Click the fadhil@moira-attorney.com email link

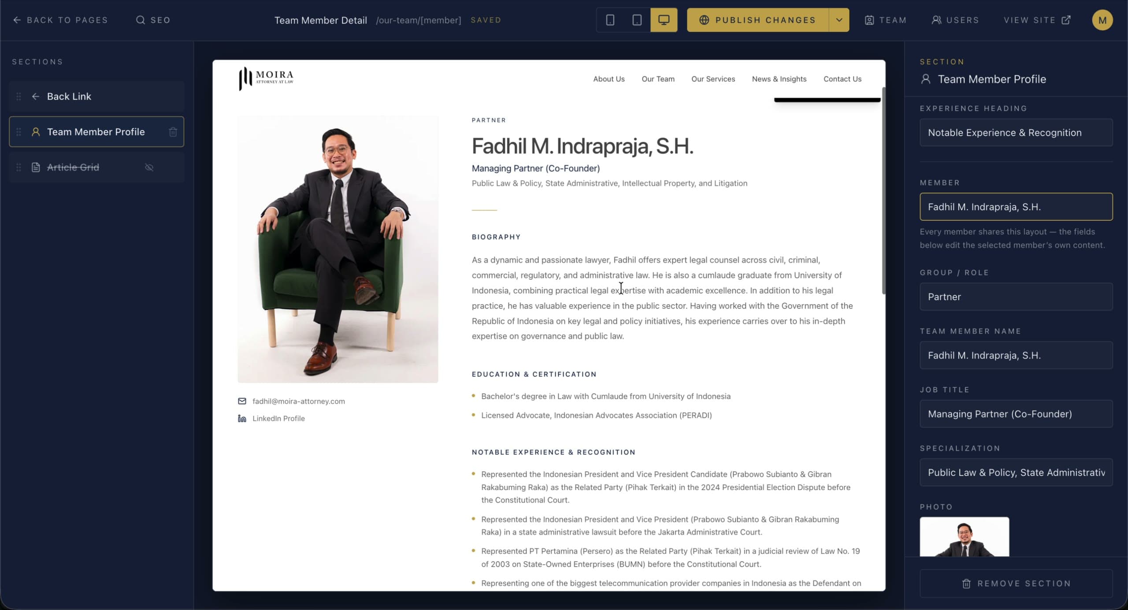coord(298,401)
